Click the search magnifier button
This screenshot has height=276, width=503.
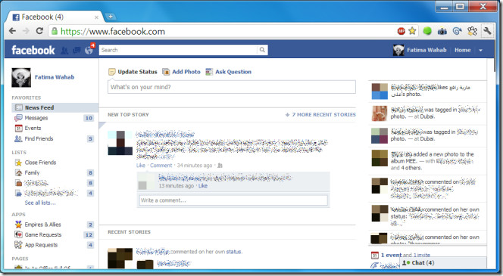[262, 50]
